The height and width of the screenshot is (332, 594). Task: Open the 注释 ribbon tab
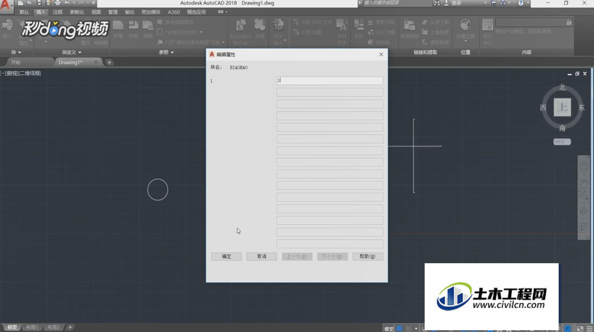point(58,12)
